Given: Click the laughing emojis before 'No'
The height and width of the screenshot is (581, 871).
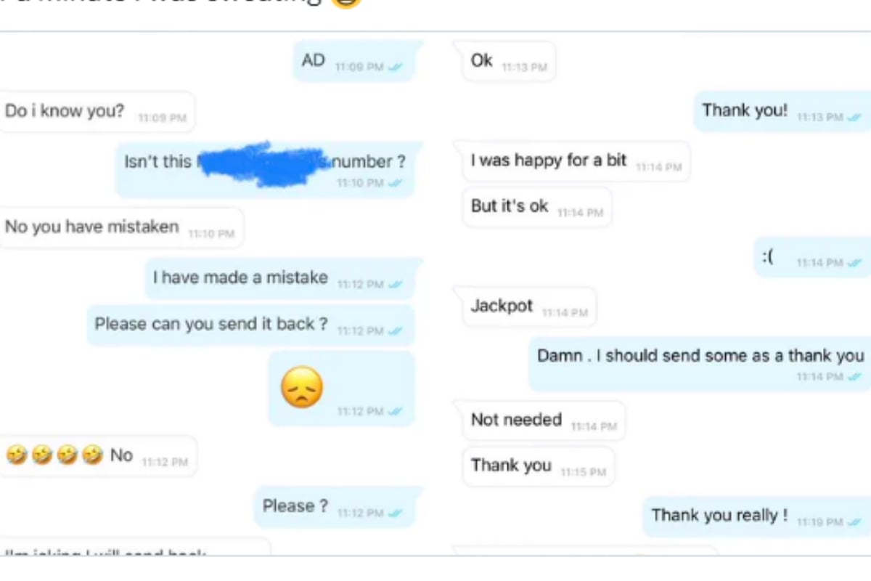Looking at the screenshot, I should (54, 455).
